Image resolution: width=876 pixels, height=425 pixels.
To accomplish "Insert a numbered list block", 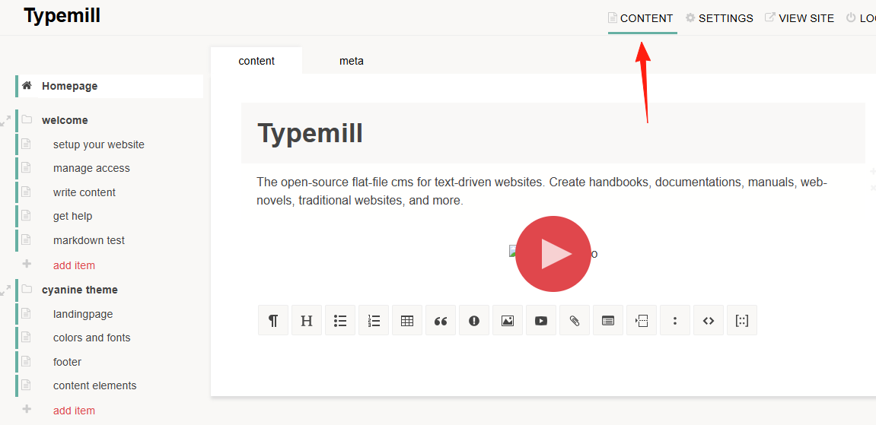I will [374, 320].
